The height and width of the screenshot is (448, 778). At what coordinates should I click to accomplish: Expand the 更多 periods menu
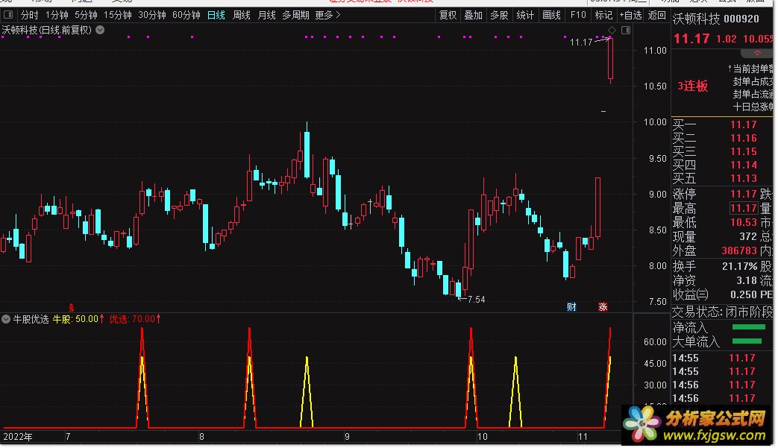(327, 15)
